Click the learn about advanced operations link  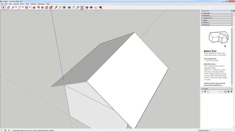tap(214, 84)
